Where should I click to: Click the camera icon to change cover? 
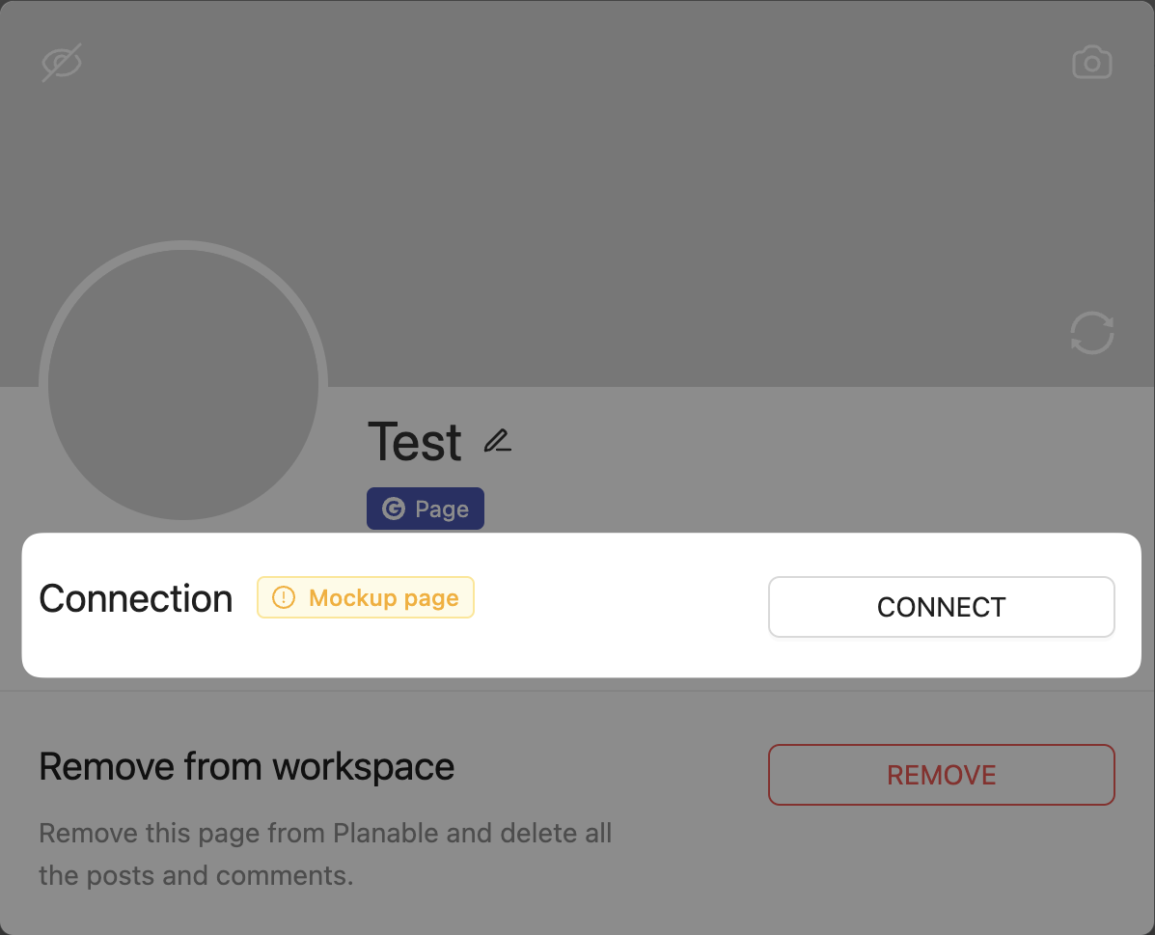point(1092,63)
